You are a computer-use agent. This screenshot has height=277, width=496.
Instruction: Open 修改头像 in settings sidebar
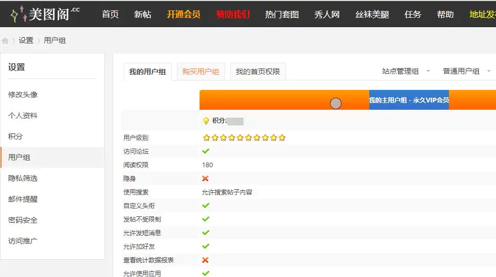pos(23,95)
